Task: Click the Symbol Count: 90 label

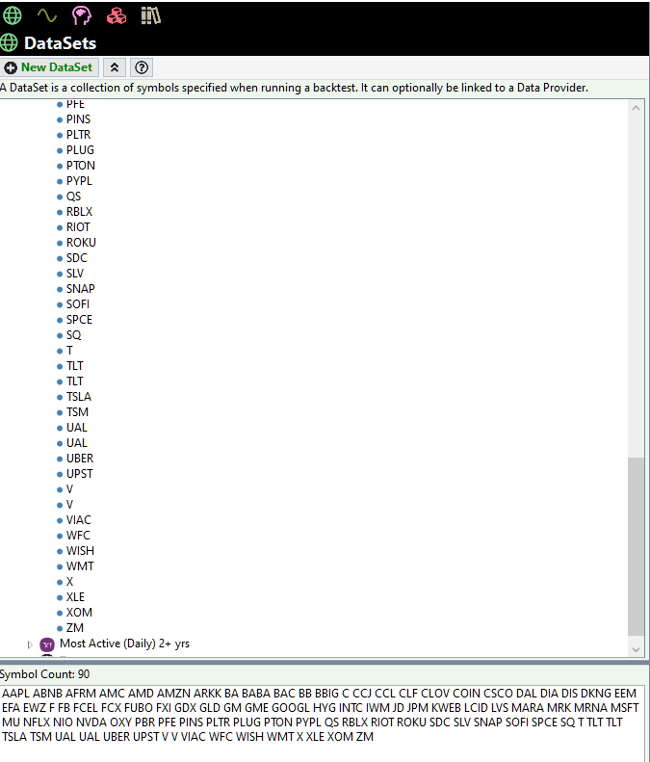Action: pos(44,674)
